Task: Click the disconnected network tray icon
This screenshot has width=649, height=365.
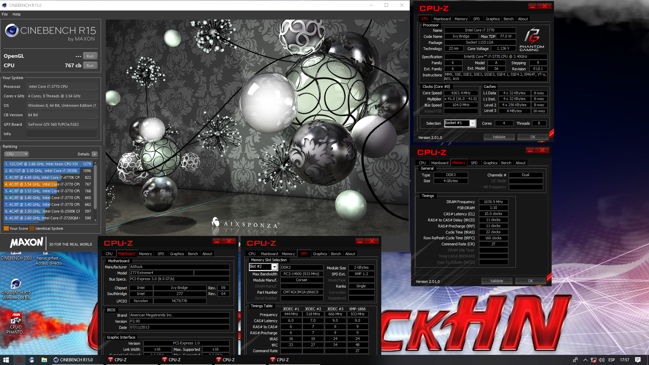Action: (x=593, y=360)
